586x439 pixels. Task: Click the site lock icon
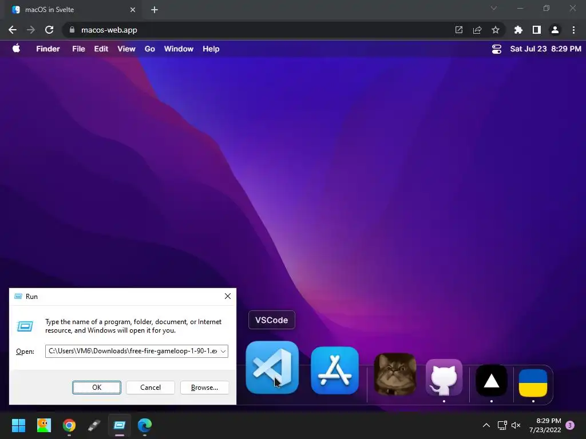72,30
